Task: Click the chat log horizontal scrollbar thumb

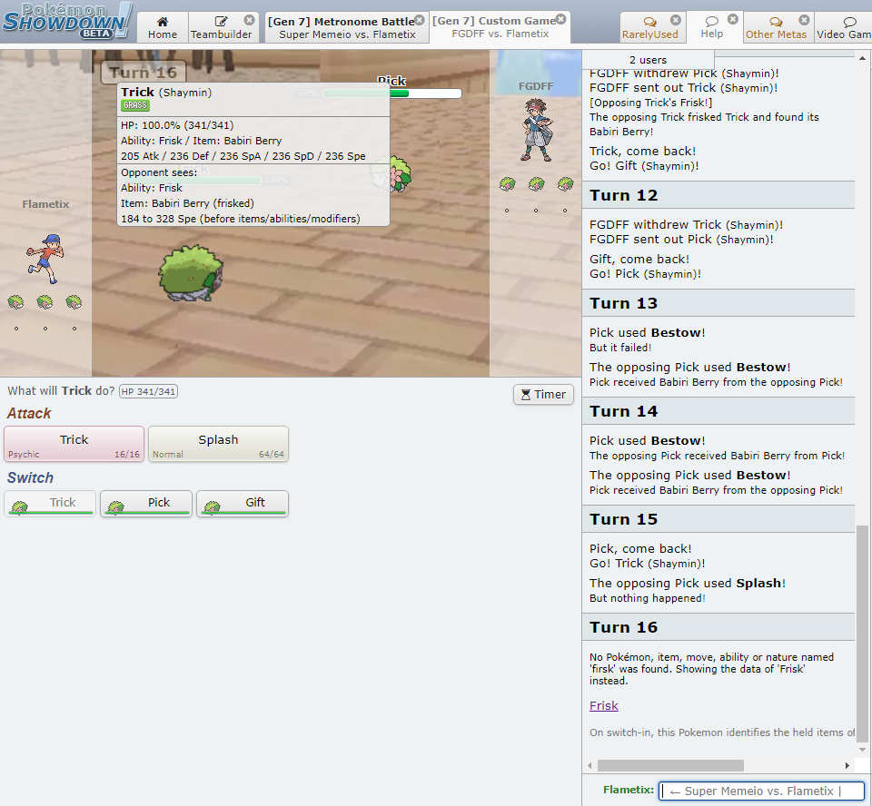Action: (670, 765)
